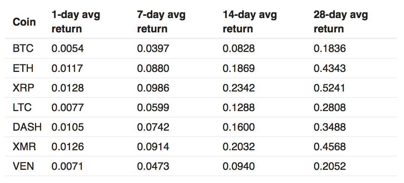
Task: Click the 28-day avg return header
Action: (x=340, y=22)
